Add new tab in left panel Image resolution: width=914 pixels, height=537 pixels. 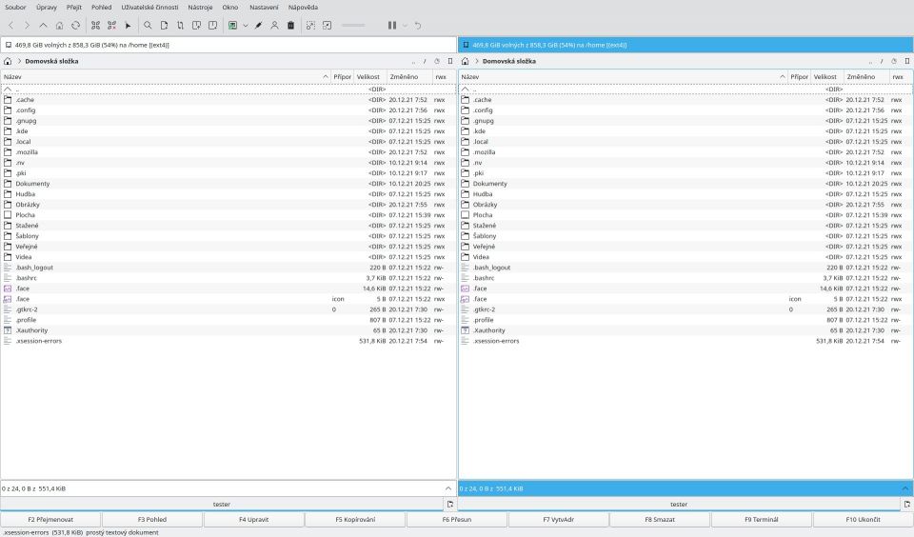[x=450, y=505]
